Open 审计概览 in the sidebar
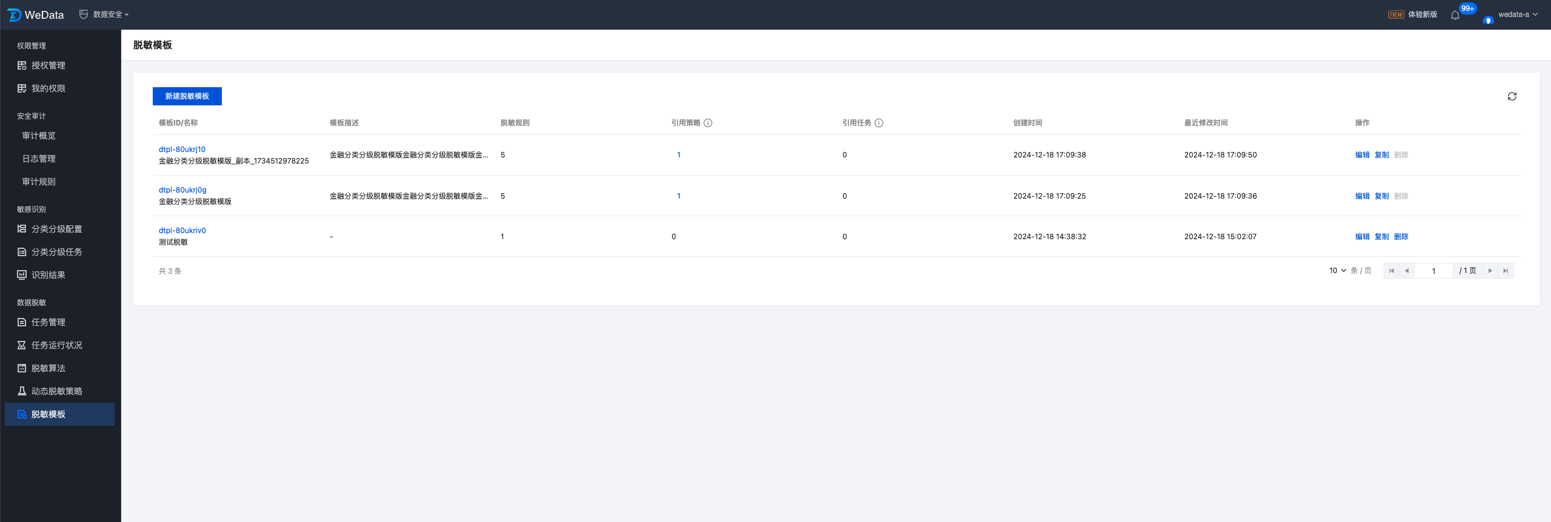Viewport: 1551px width, 522px height. coord(39,136)
